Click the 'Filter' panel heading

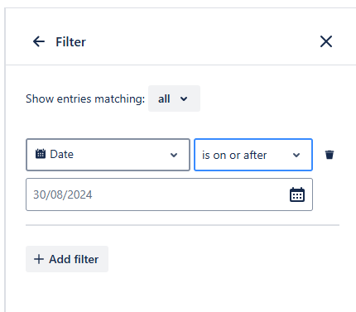[70, 42]
